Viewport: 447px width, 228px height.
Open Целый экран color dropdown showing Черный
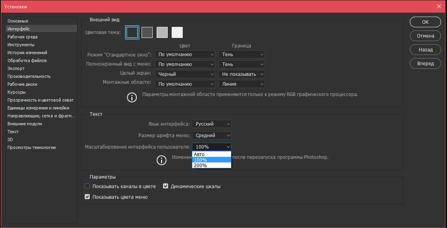coord(185,74)
